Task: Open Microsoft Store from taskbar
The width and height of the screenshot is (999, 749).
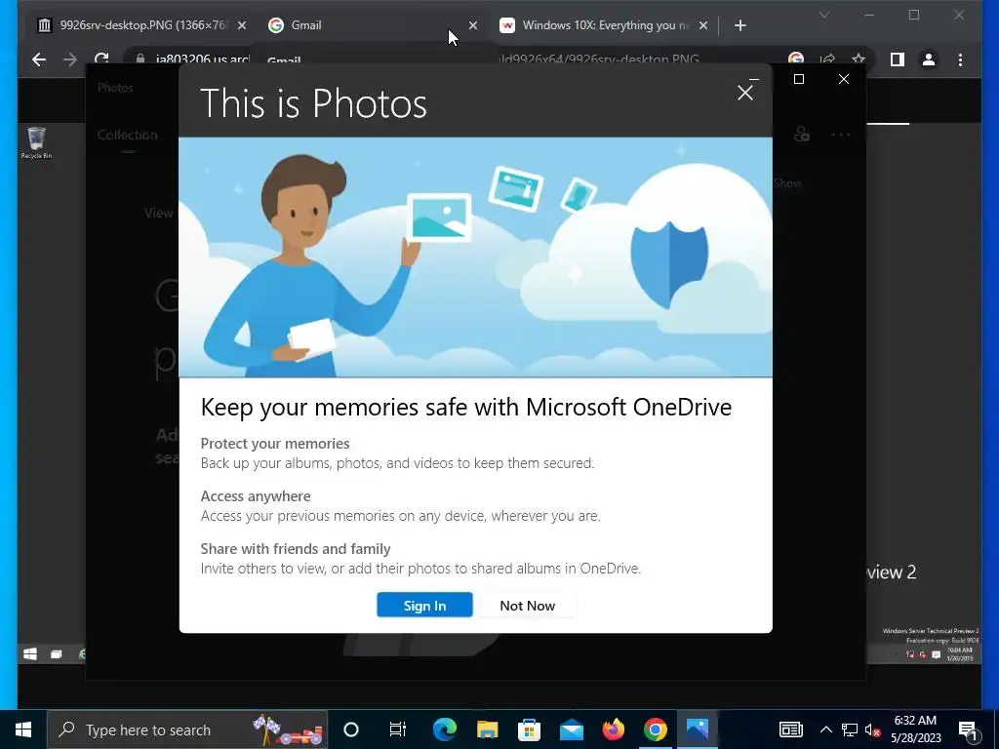Action: pyautogui.click(x=529, y=729)
